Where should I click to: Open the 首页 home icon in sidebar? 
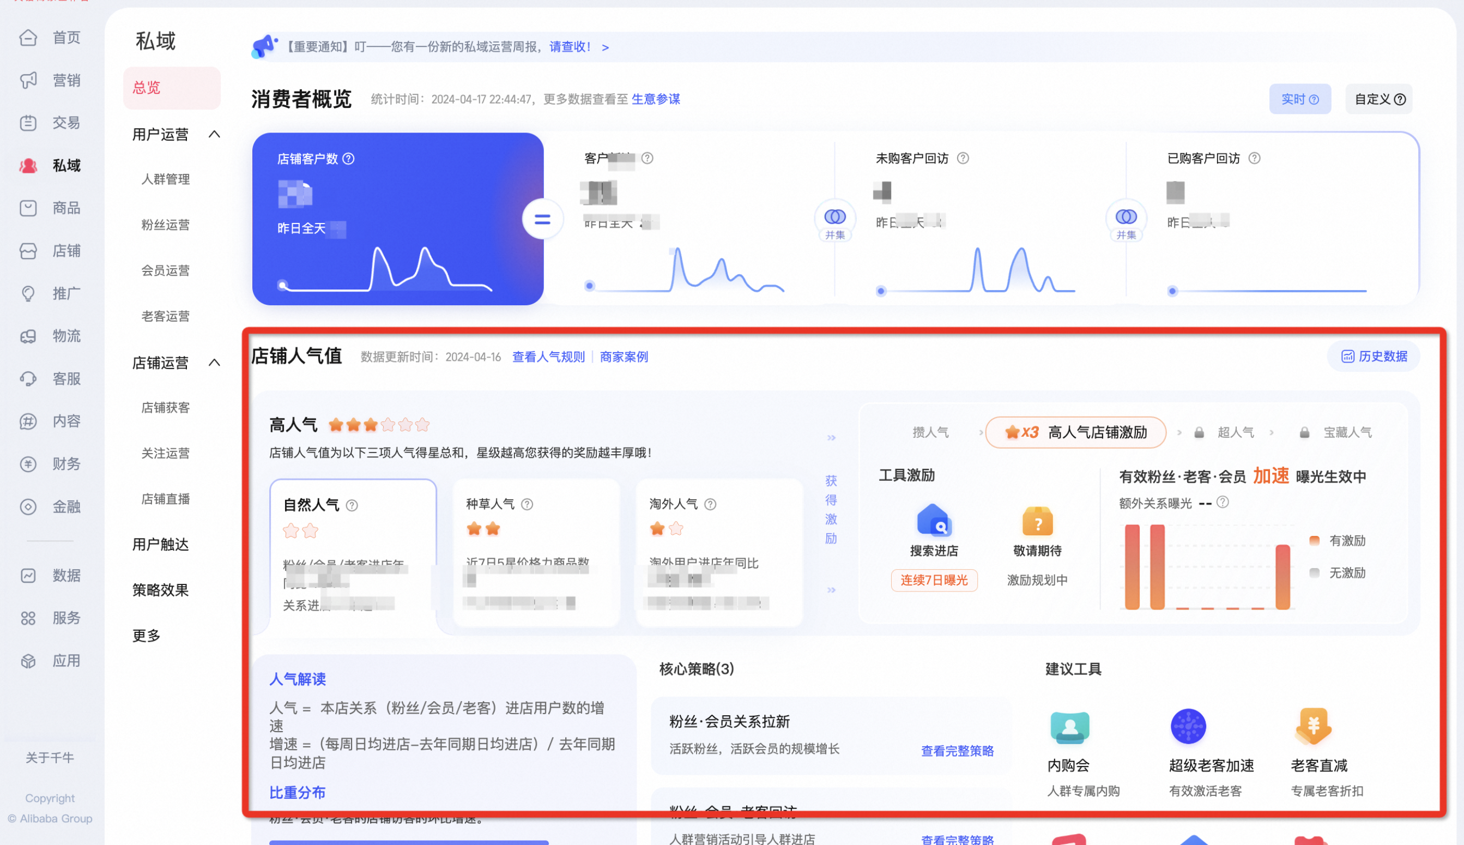pos(28,38)
